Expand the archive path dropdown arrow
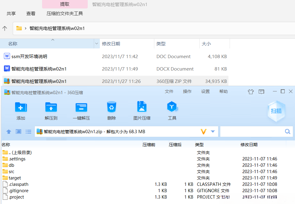The width and height of the screenshot is (295, 204). [213, 131]
